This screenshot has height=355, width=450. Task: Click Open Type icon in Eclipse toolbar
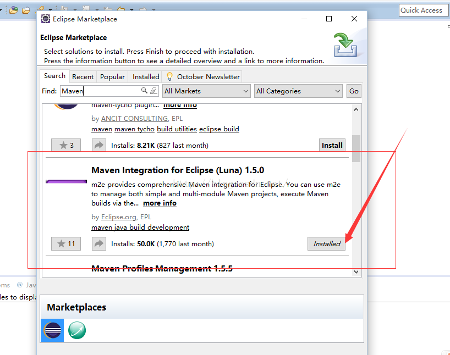click(x=14, y=10)
